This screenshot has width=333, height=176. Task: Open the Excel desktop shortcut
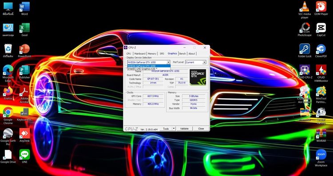click(x=24, y=29)
